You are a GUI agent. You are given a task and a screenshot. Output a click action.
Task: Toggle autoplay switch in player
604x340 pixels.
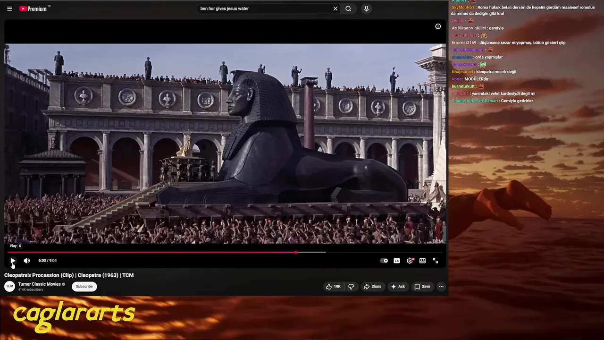click(384, 261)
